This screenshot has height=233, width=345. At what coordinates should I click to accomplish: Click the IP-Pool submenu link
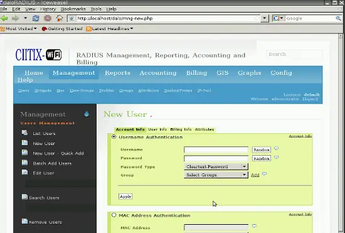(204, 90)
